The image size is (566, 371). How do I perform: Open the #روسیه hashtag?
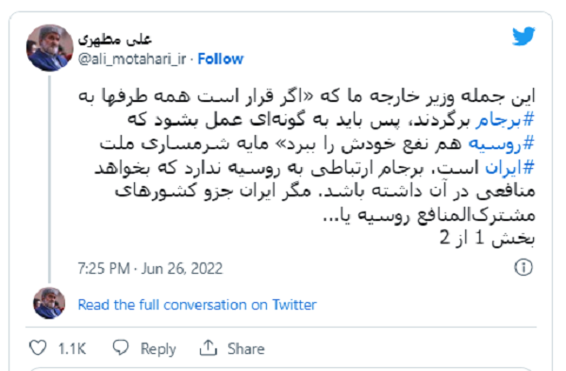502,143
